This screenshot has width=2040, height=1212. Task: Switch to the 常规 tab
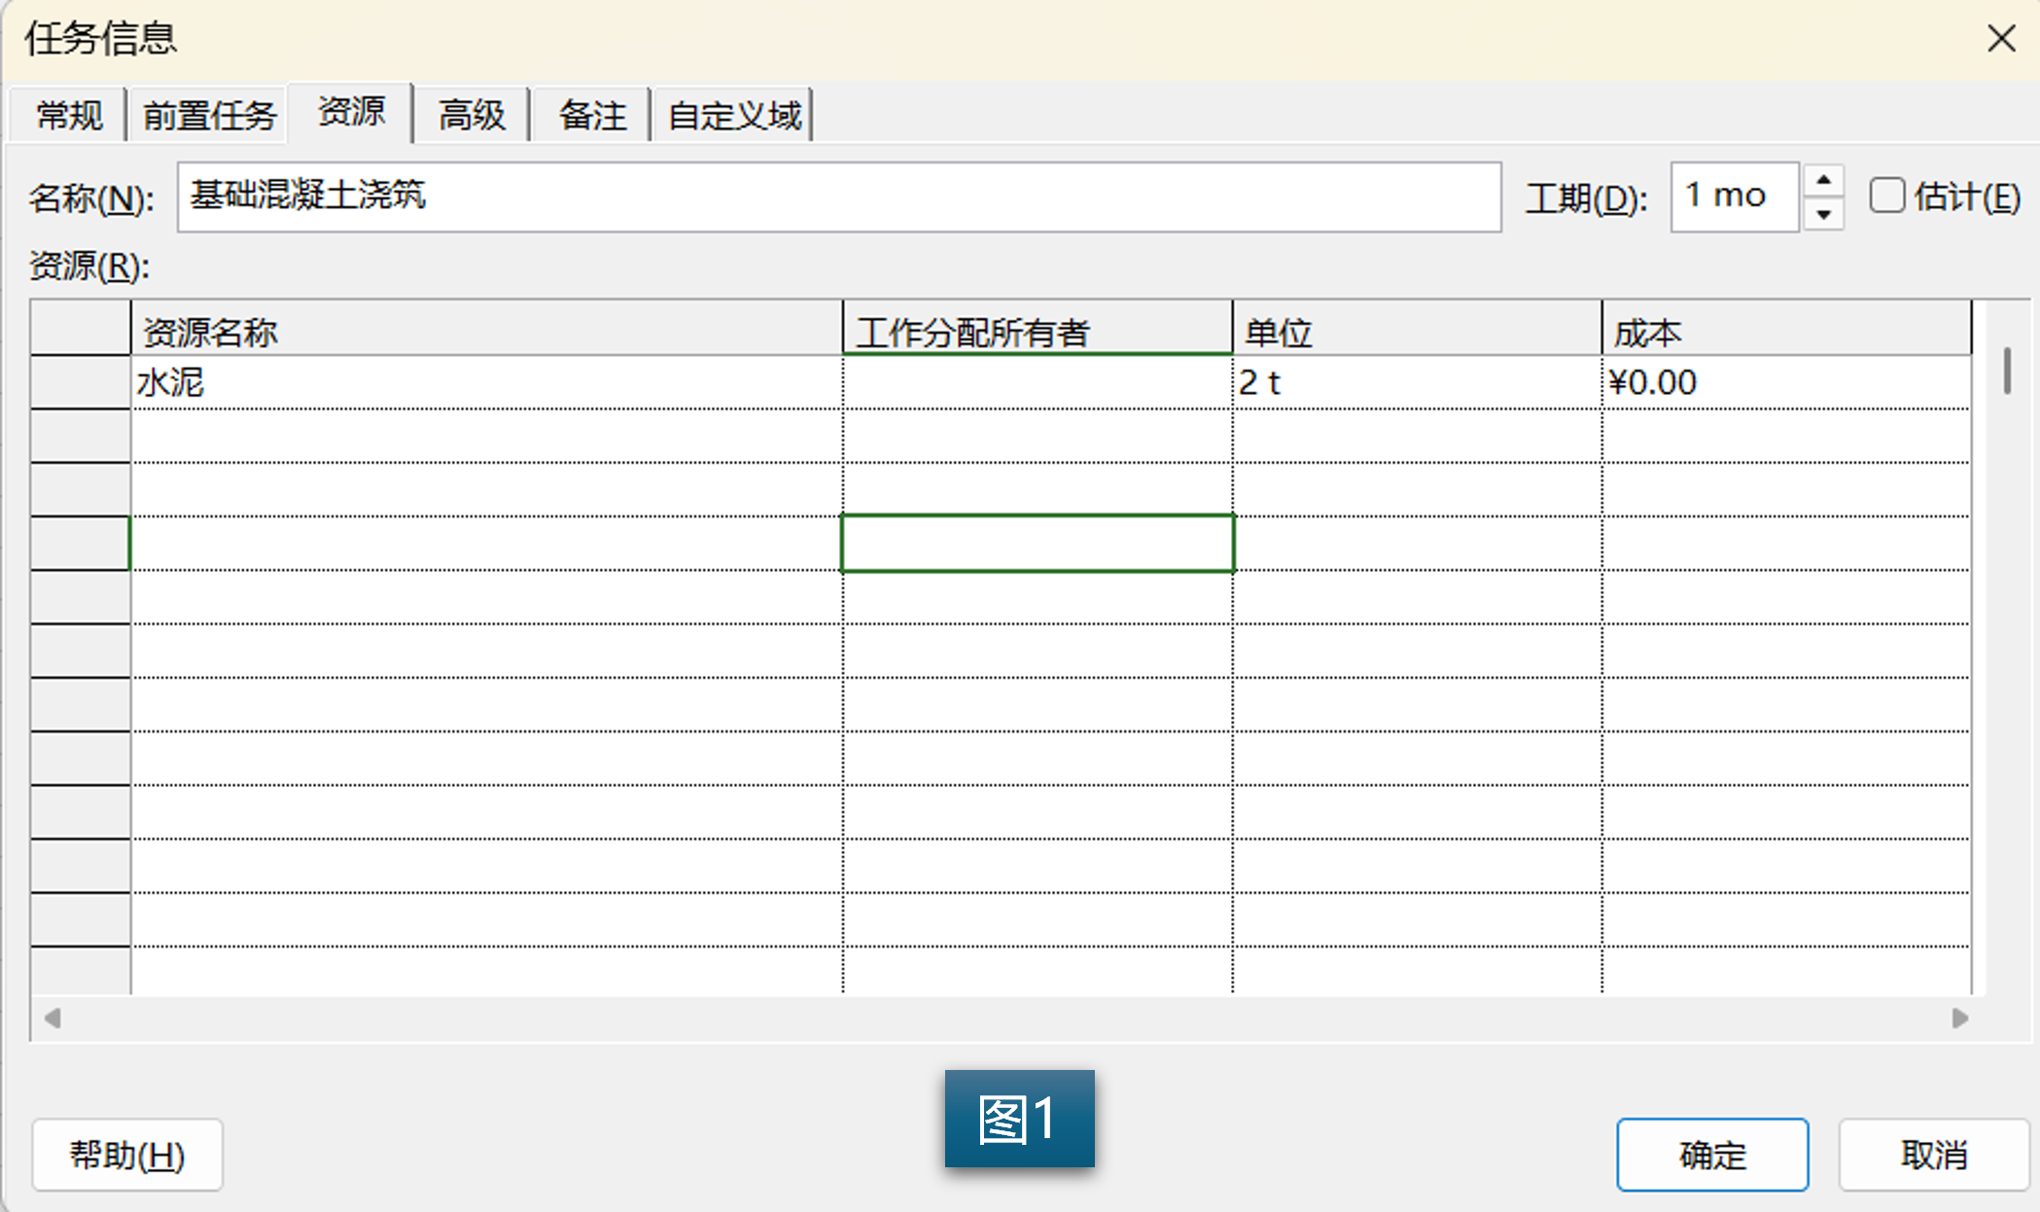coord(69,116)
